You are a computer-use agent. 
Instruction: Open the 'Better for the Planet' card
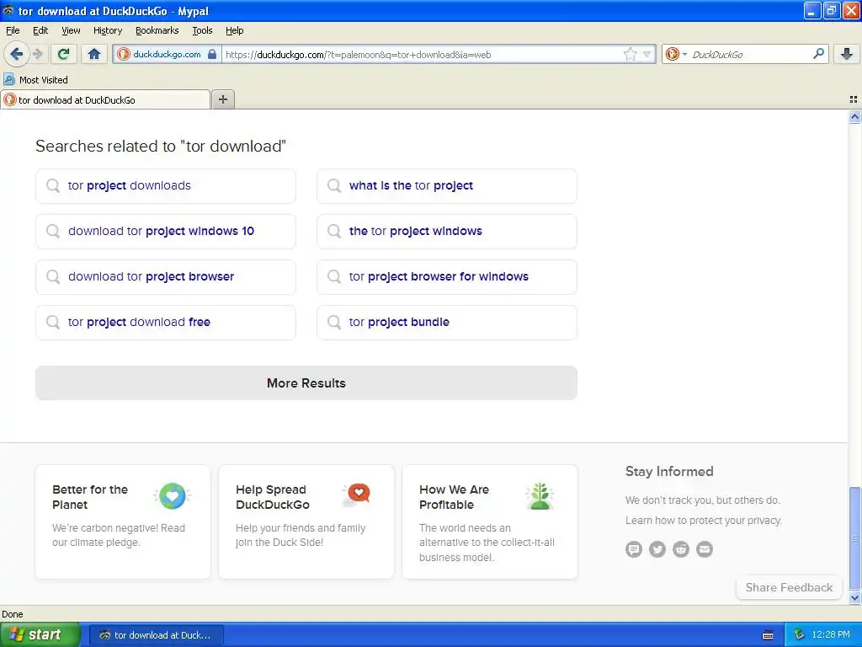coord(123,521)
